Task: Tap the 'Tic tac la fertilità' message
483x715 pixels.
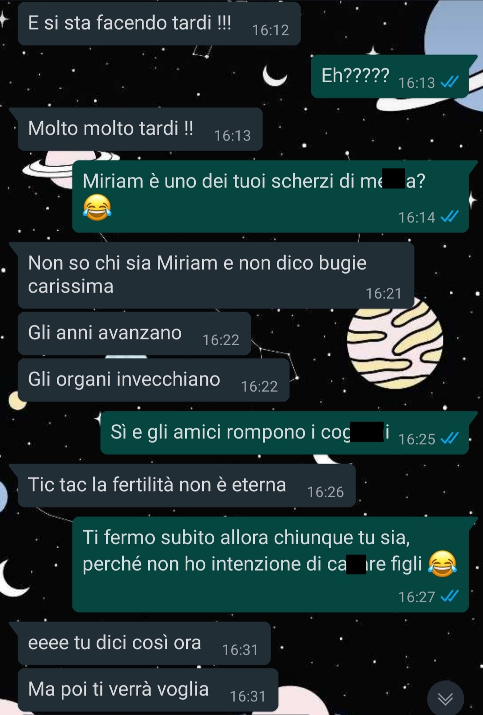Action: [x=186, y=486]
